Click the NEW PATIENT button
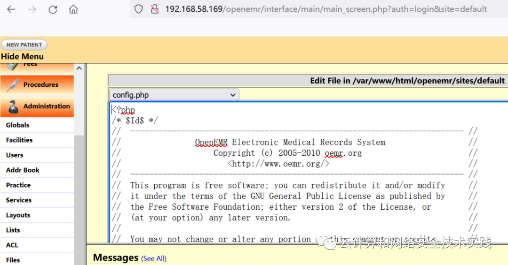Screen dimensions: 508x265 click(24, 45)
